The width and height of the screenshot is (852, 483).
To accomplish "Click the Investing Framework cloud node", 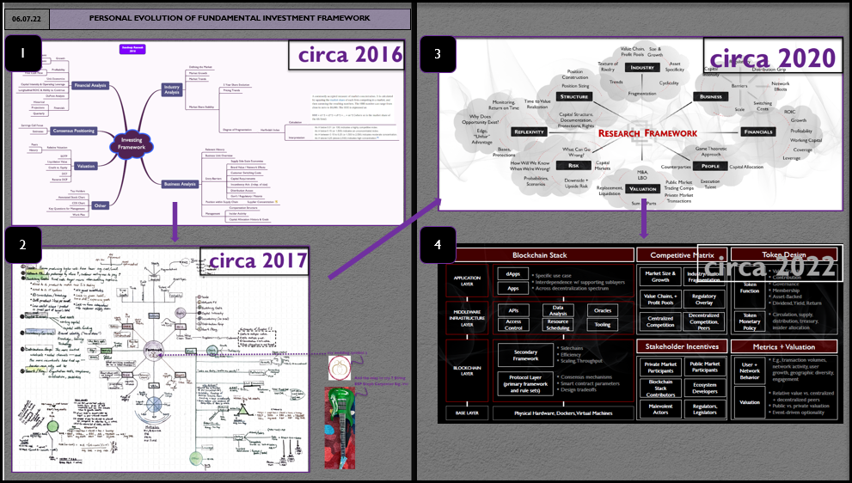I will click(x=132, y=143).
